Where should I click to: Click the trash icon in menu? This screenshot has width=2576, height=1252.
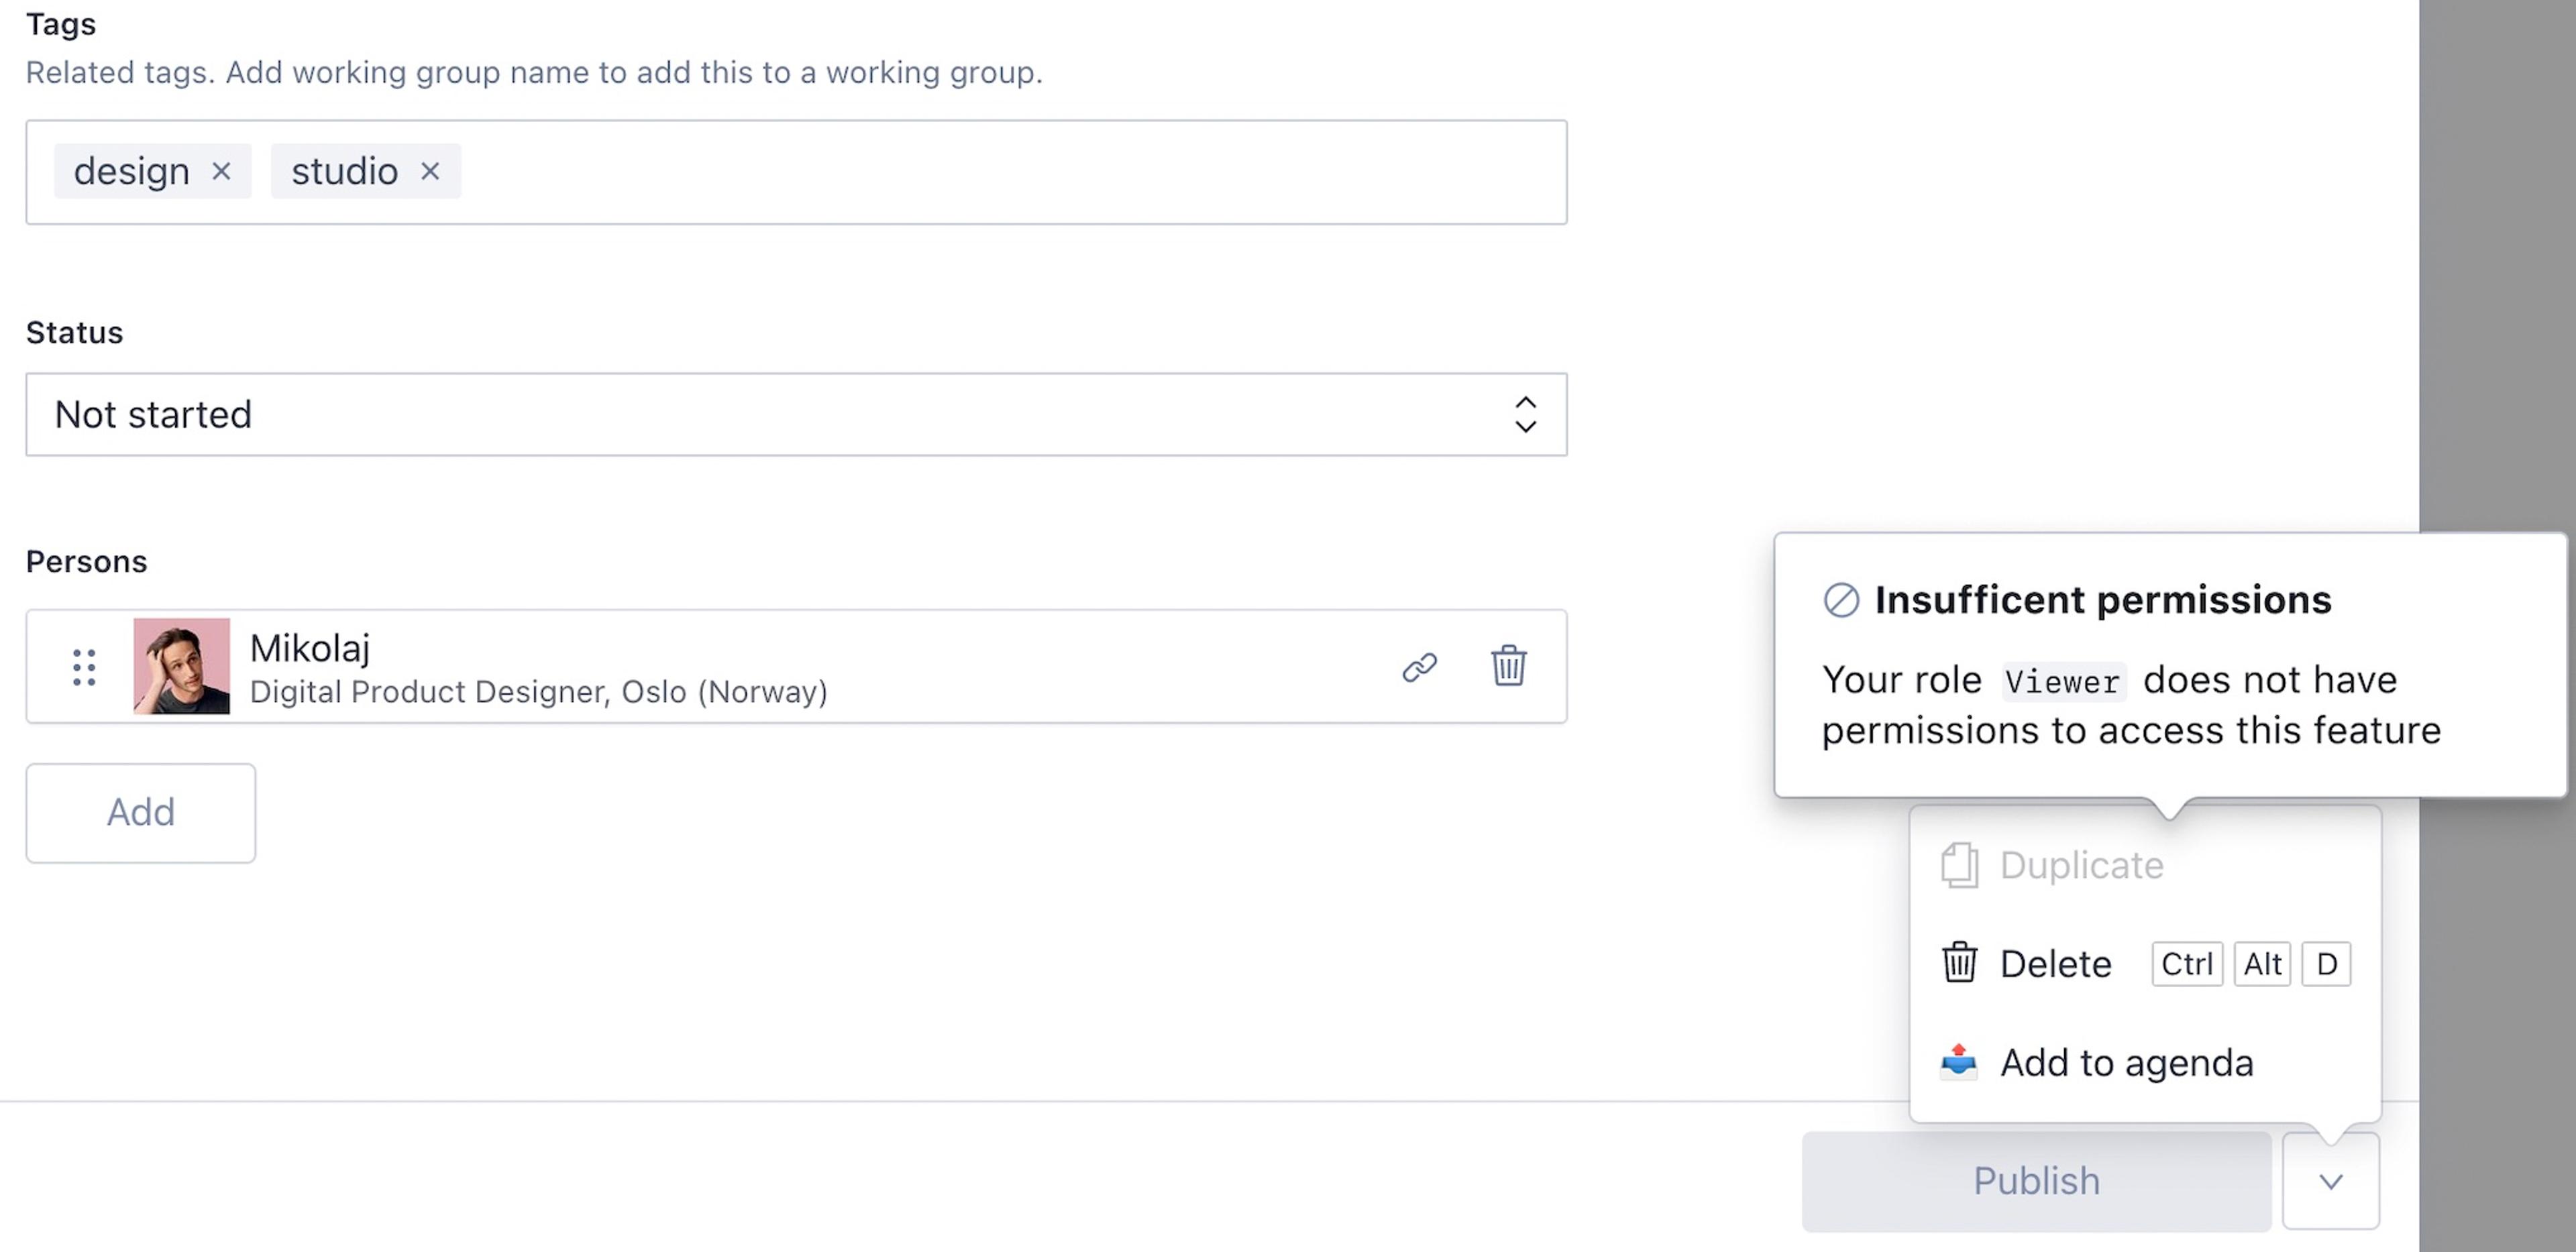point(1959,963)
